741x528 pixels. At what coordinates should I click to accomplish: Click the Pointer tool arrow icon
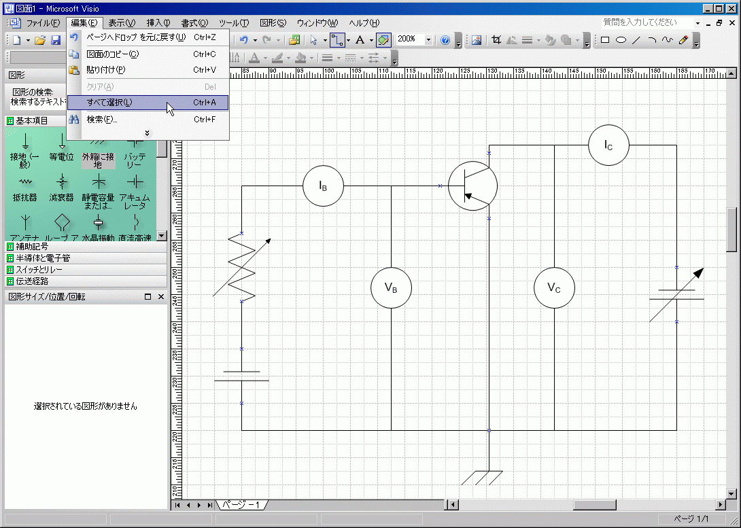pos(313,40)
